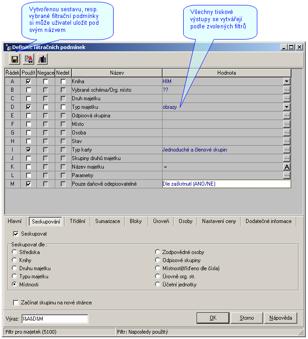Click the Název column header
This screenshot has height=339, width=308.
117,73
